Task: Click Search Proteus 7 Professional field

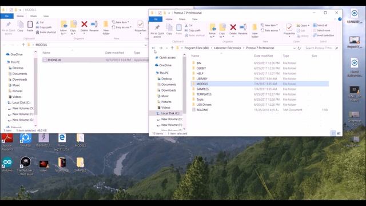Action: point(321,48)
